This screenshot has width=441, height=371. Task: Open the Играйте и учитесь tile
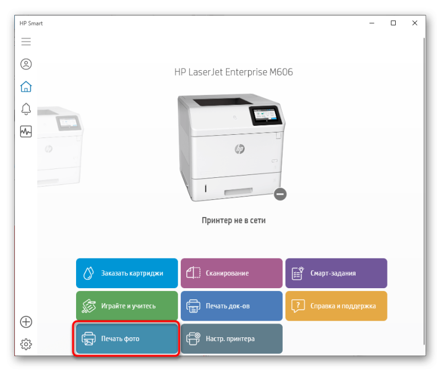127,306
